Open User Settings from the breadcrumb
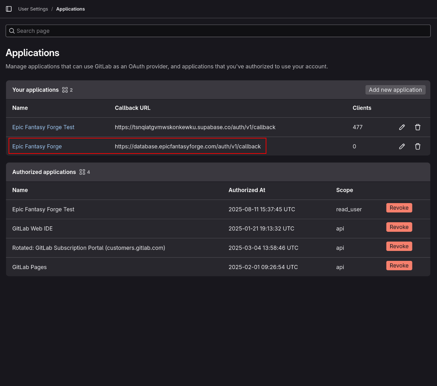Screen dimensions: 437x386 point(33,9)
